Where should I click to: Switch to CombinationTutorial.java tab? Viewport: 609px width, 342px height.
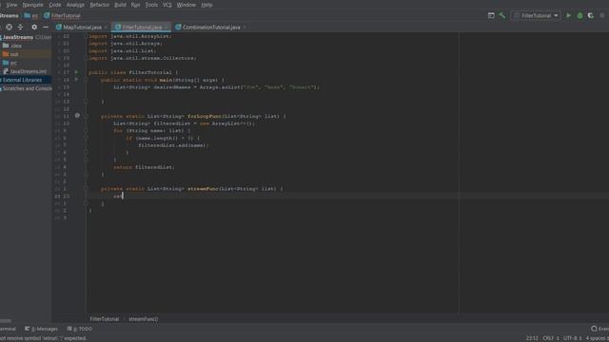tap(211, 28)
